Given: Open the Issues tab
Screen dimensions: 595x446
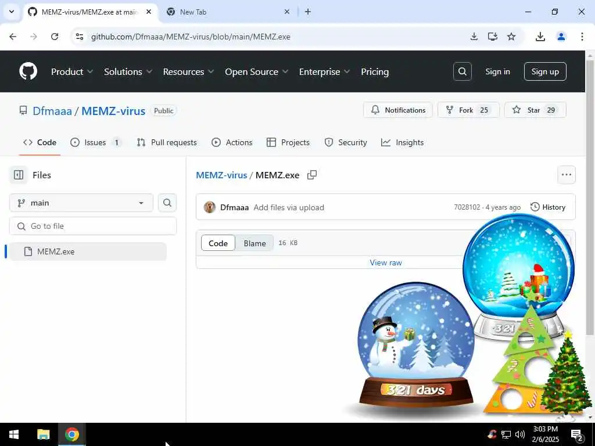Looking at the screenshot, I should 96,142.
